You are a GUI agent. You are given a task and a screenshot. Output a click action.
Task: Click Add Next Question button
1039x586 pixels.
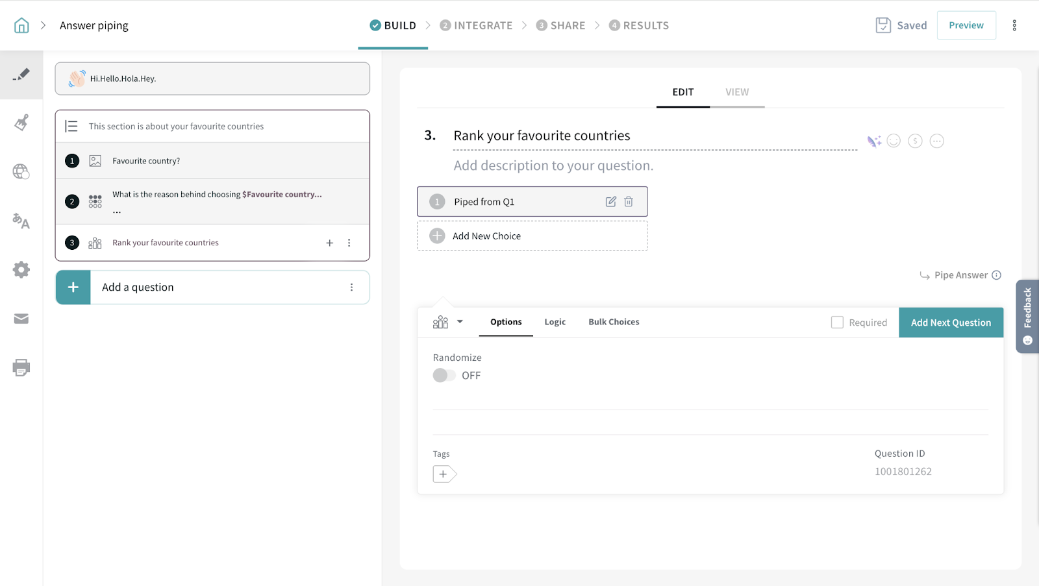pyautogui.click(x=951, y=323)
